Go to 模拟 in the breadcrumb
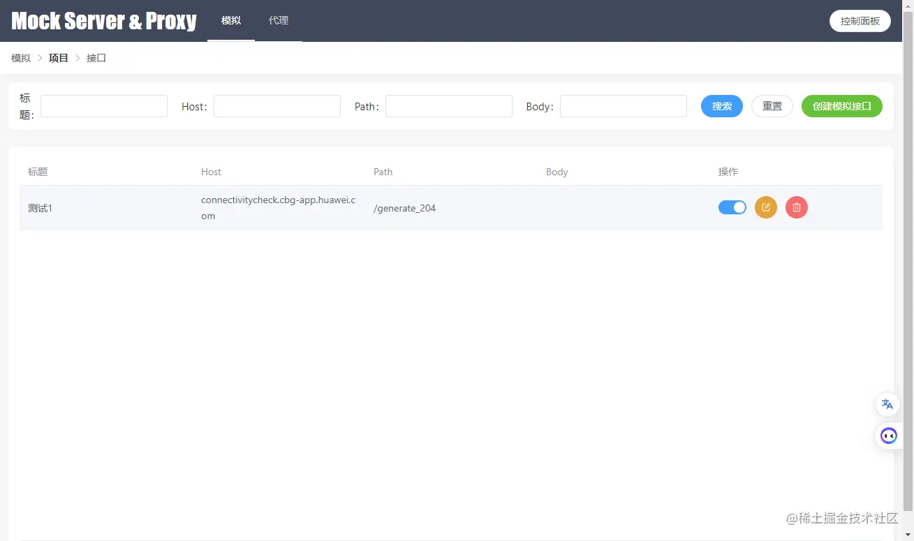This screenshot has width=914, height=541. (x=21, y=58)
